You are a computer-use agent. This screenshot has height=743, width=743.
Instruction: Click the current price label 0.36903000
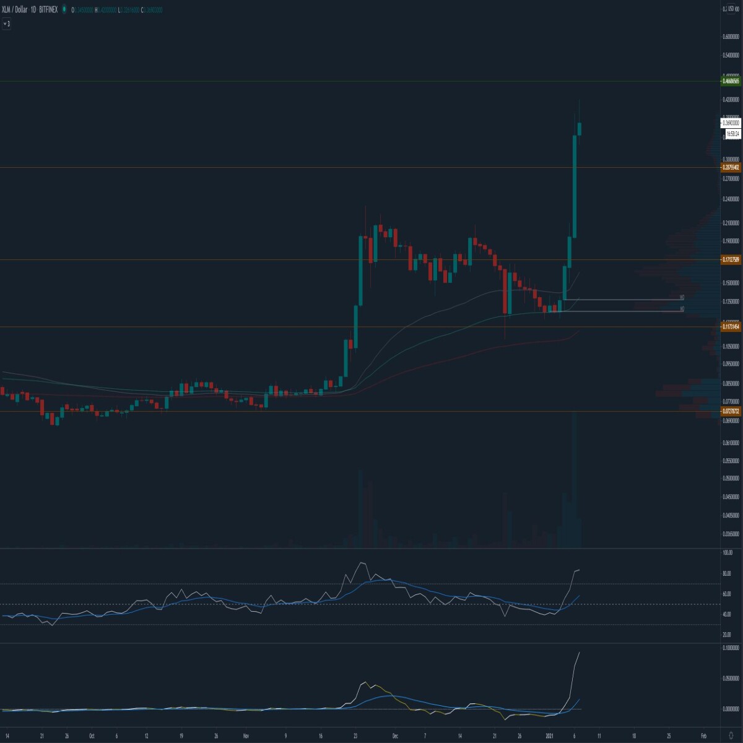731,123
